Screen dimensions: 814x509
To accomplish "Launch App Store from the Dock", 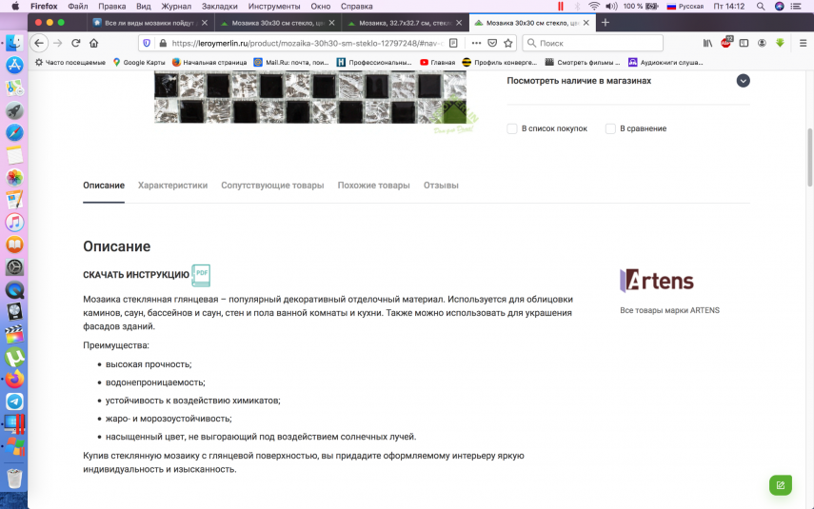I will (x=14, y=65).
